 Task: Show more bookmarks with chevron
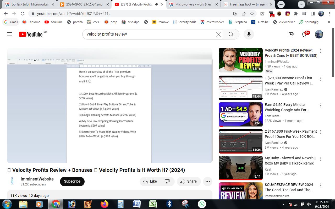pos(329,22)
